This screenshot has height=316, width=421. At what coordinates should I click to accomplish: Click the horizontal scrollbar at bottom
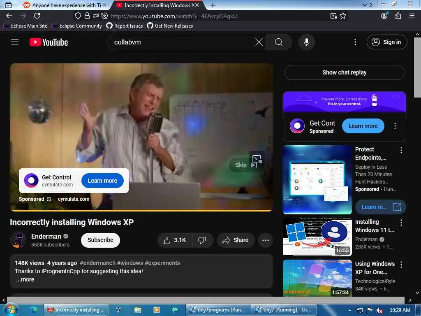tap(206, 300)
